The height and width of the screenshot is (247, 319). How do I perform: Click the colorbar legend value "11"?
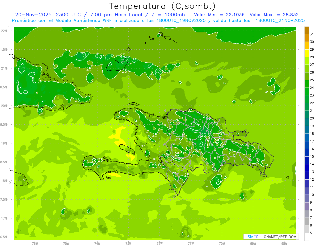pyautogui.click(x=312, y=187)
